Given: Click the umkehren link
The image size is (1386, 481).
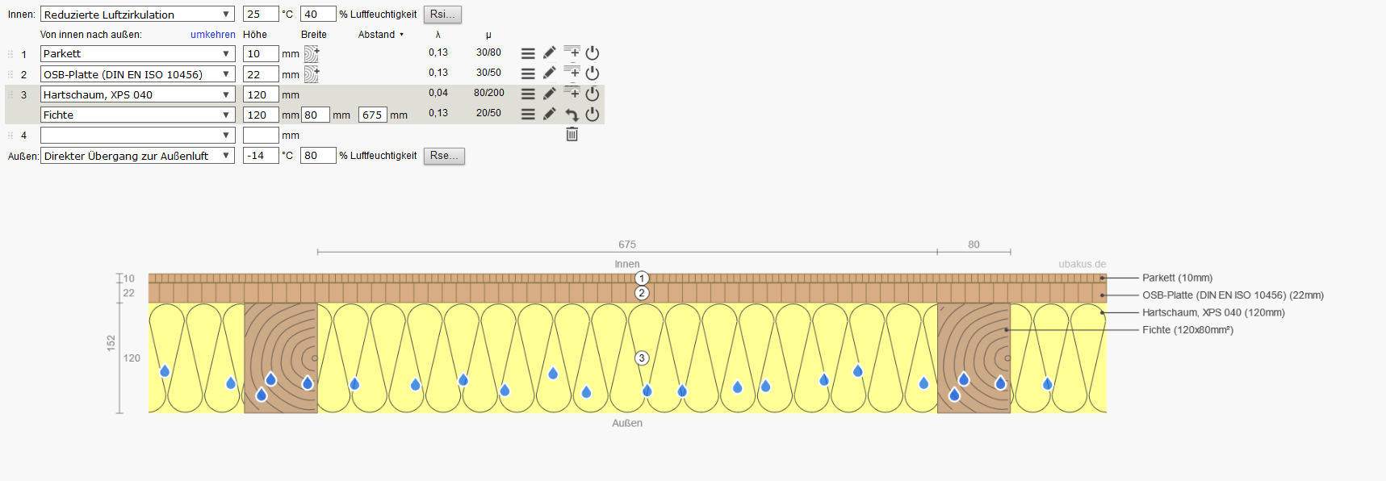Looking at the screenshot, I should 213,35.
